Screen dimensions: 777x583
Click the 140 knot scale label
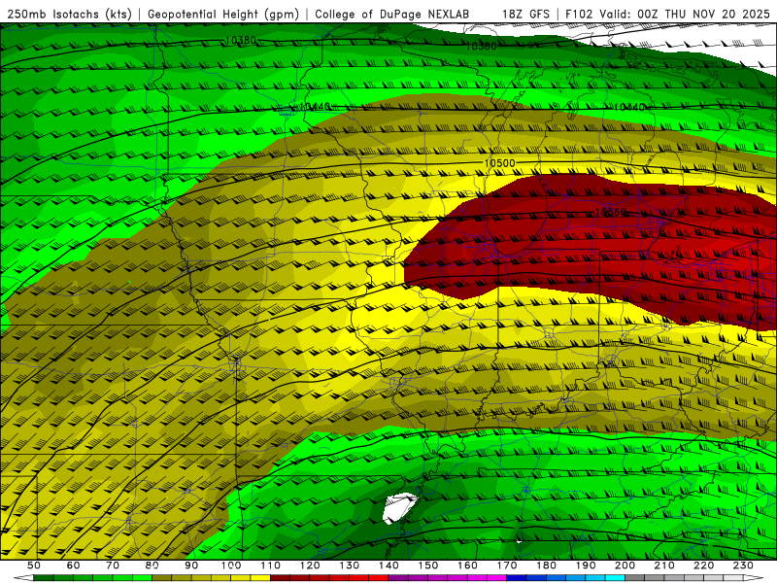pyautogui.click(x=388, y=566)
